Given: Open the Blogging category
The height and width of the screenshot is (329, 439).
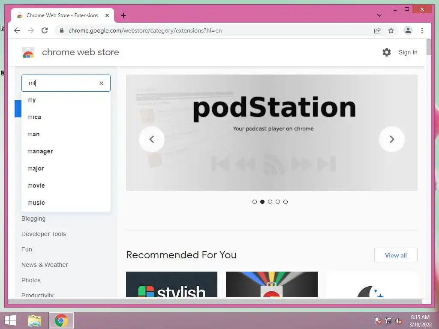Looking at the screenshot, I should [33, 218].
